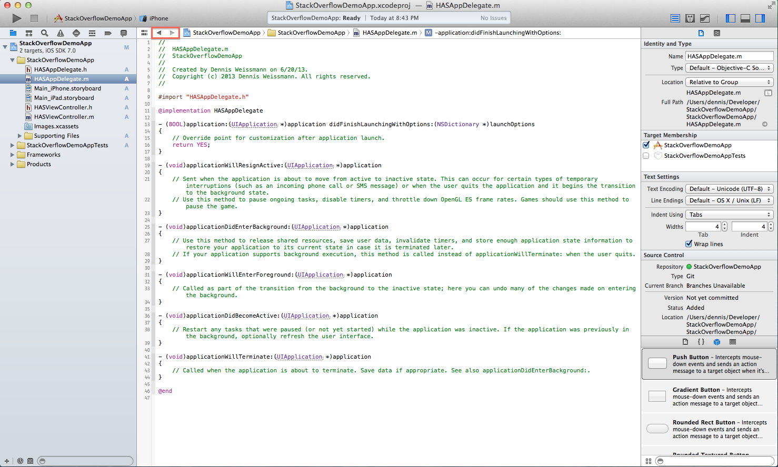Select HASAppDelegate.h in the navigator

point(68,69)
